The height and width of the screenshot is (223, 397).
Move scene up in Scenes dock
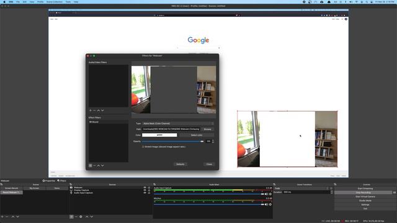(x=13, y=217)
